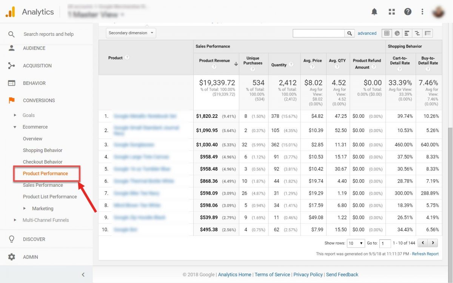Click the Discover lightbulb icon

(12, 239)
